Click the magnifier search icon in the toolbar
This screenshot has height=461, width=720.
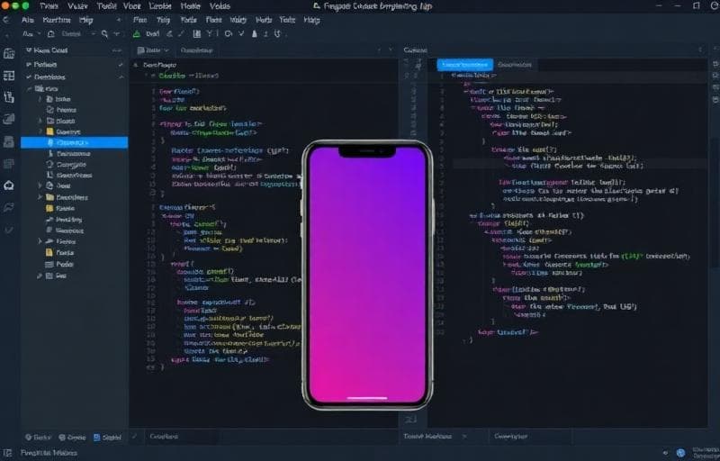tap(104, 33)
